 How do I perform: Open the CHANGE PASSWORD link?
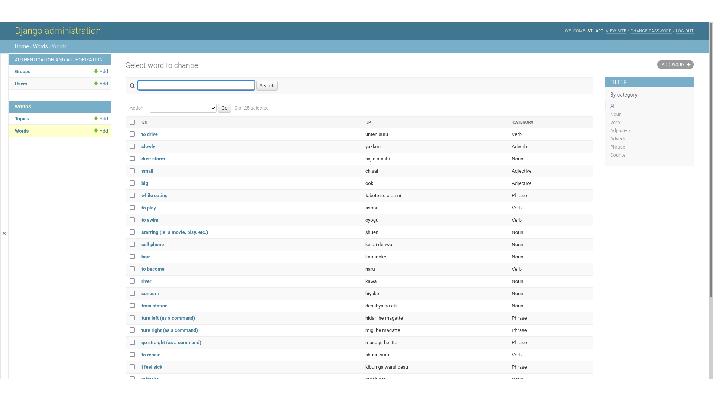(651, 31)
